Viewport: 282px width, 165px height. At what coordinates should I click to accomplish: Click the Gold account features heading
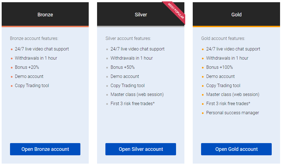(223, 38)
